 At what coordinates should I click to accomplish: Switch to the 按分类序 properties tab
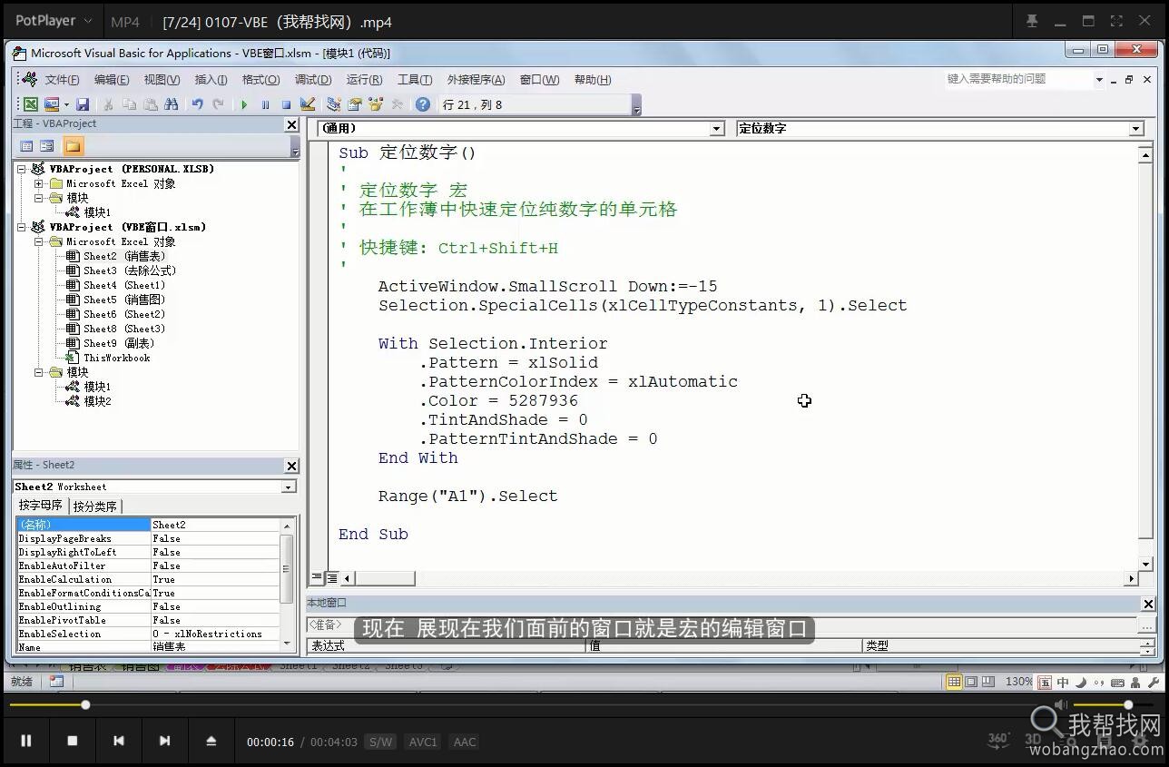(95, 506)
